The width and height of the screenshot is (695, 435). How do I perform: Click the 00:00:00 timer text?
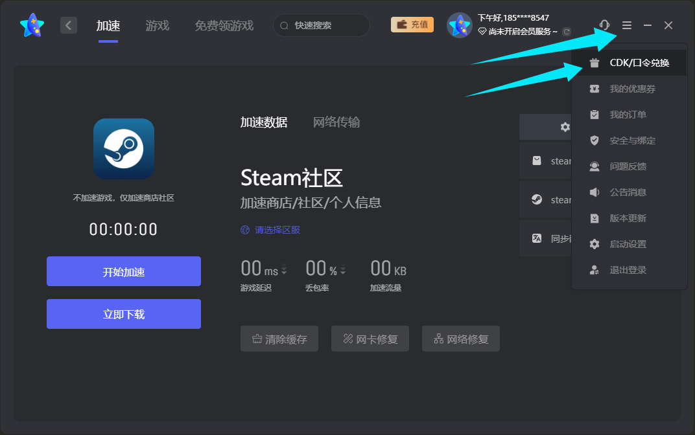click(123, 229)
